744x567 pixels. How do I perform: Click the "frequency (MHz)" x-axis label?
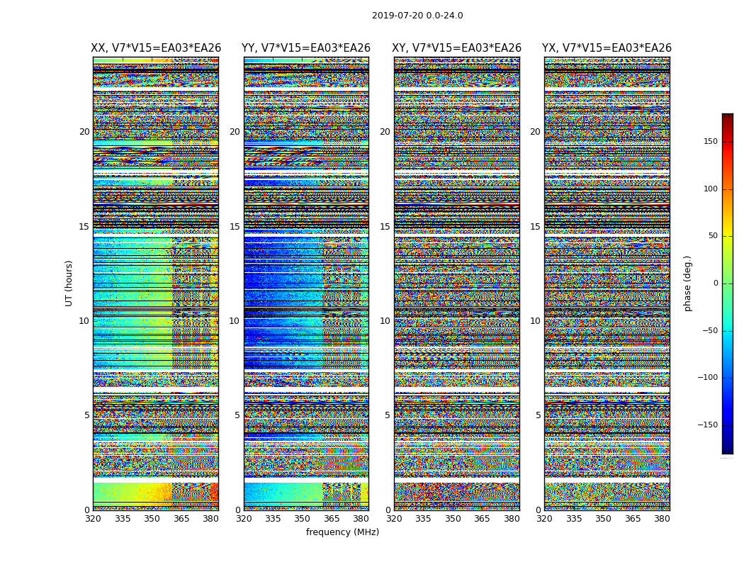pos(342,532)
